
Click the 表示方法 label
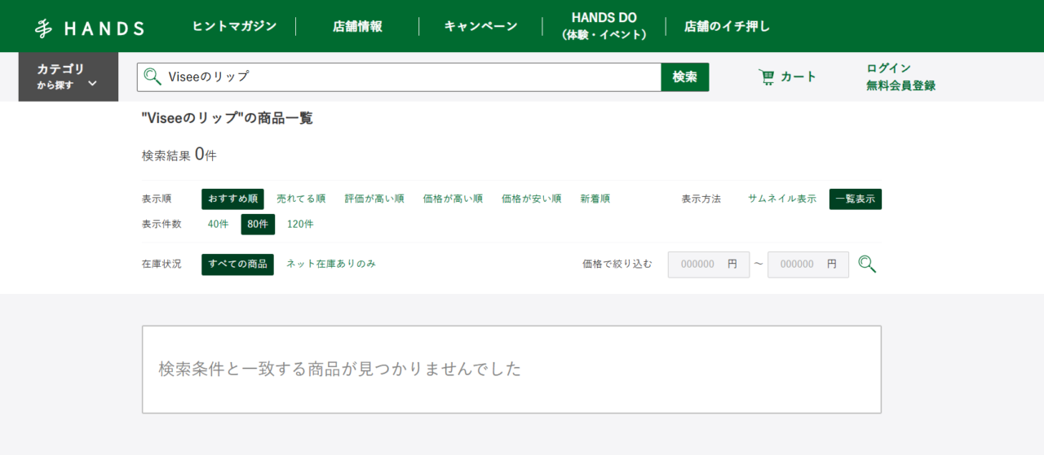tap(701, 199)
